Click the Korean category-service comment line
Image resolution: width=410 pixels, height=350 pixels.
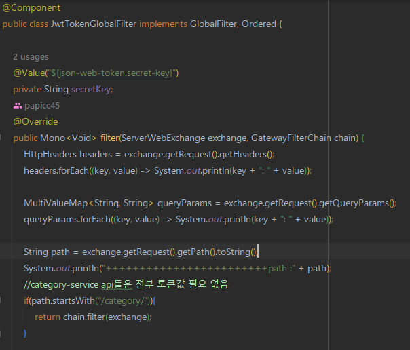[x=126, y=284]
